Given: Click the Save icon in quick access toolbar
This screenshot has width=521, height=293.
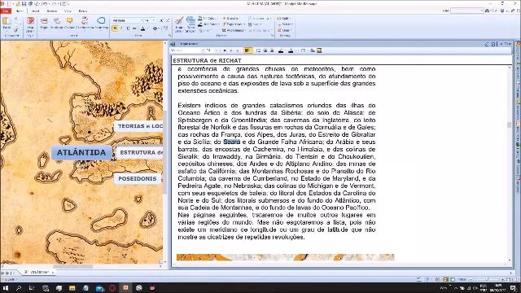Looking at the screenshot, I should click(x=24, y=3).
